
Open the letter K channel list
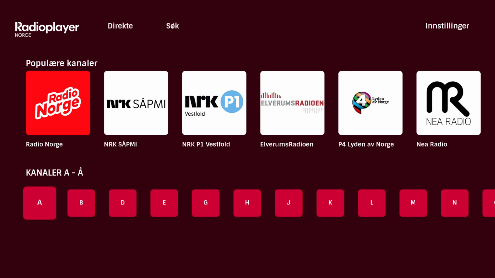tap(330, 203)
